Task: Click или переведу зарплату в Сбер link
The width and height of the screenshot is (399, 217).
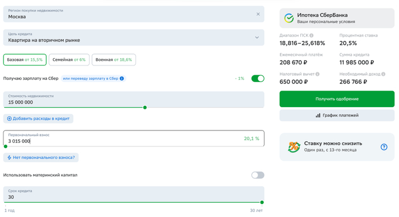Action: point(93,79)
